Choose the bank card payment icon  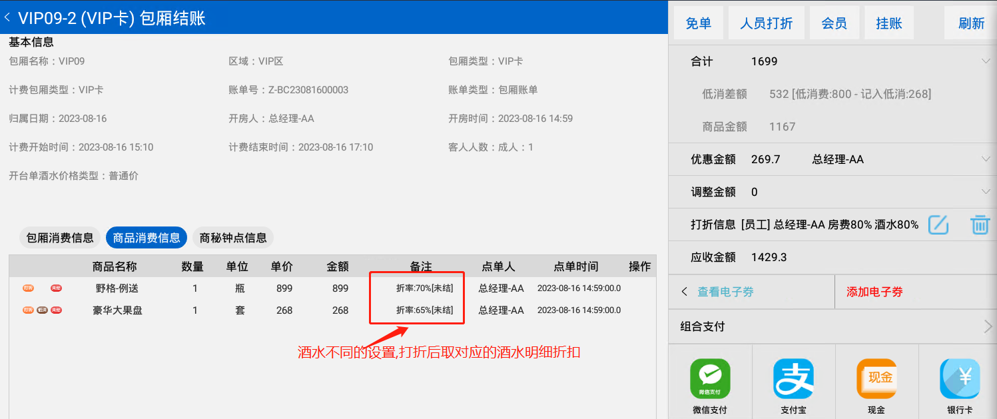click(960, 379)
